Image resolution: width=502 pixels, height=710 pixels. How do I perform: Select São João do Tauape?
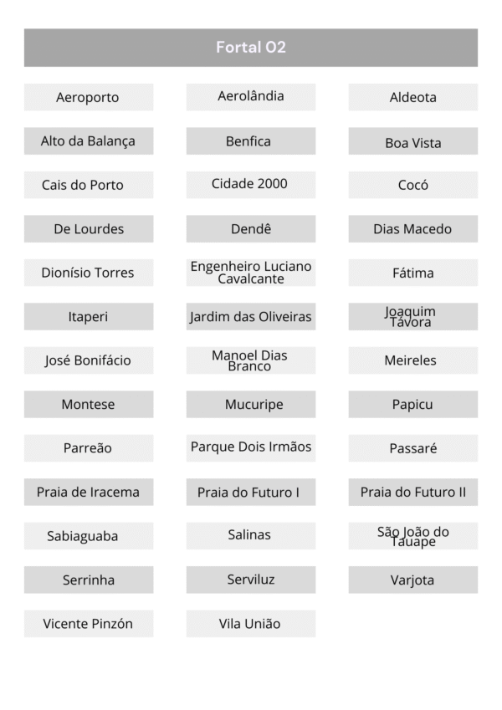click(x=413, y=536)
